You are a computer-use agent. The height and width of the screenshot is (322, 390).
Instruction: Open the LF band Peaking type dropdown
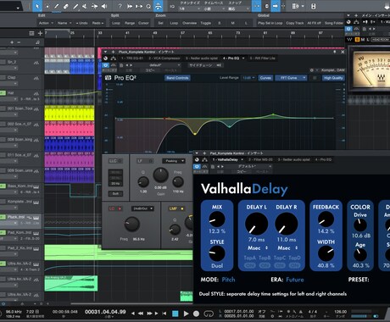pyautogui.click(x=174, y=161)
